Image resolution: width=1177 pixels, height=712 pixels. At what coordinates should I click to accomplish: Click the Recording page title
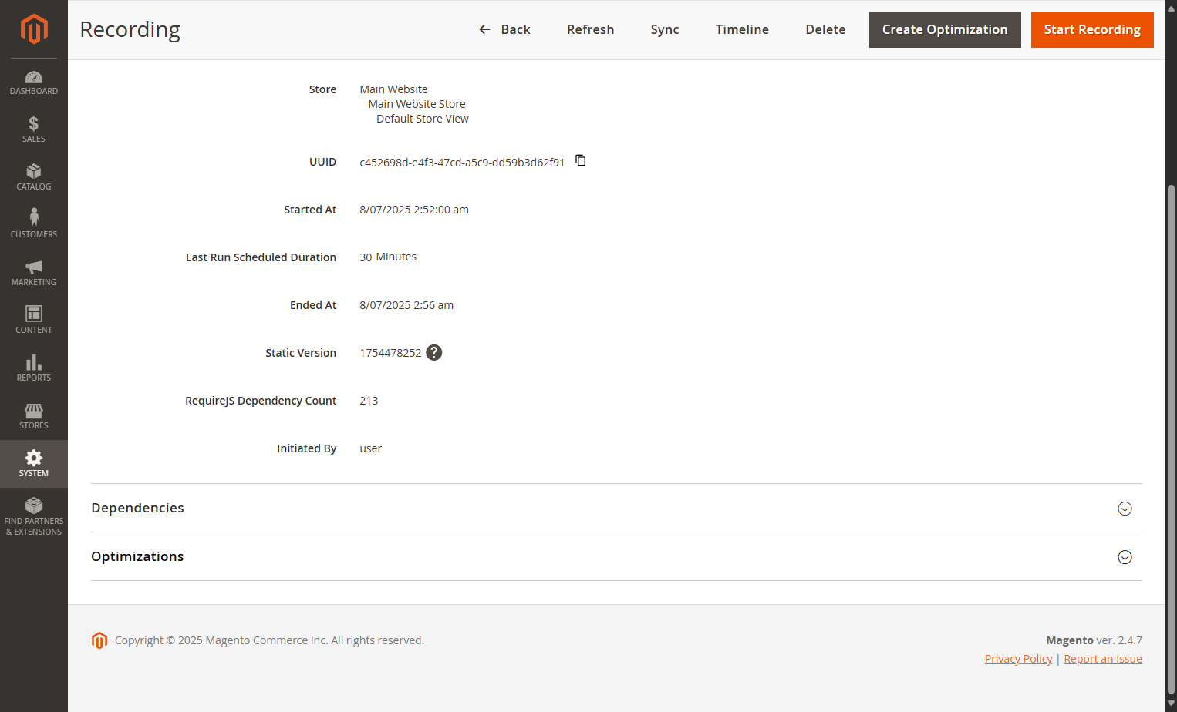point(130,29)
